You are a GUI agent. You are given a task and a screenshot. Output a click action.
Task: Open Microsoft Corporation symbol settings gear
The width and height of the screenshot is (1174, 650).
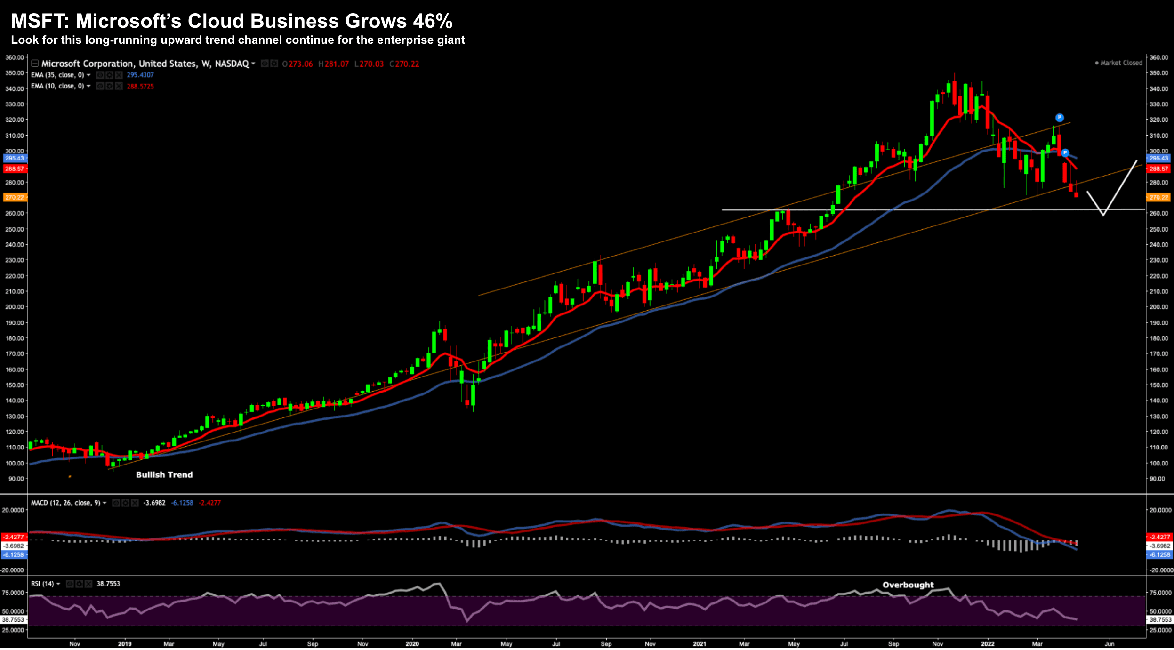pyautogui.click(x=274, y=64)
